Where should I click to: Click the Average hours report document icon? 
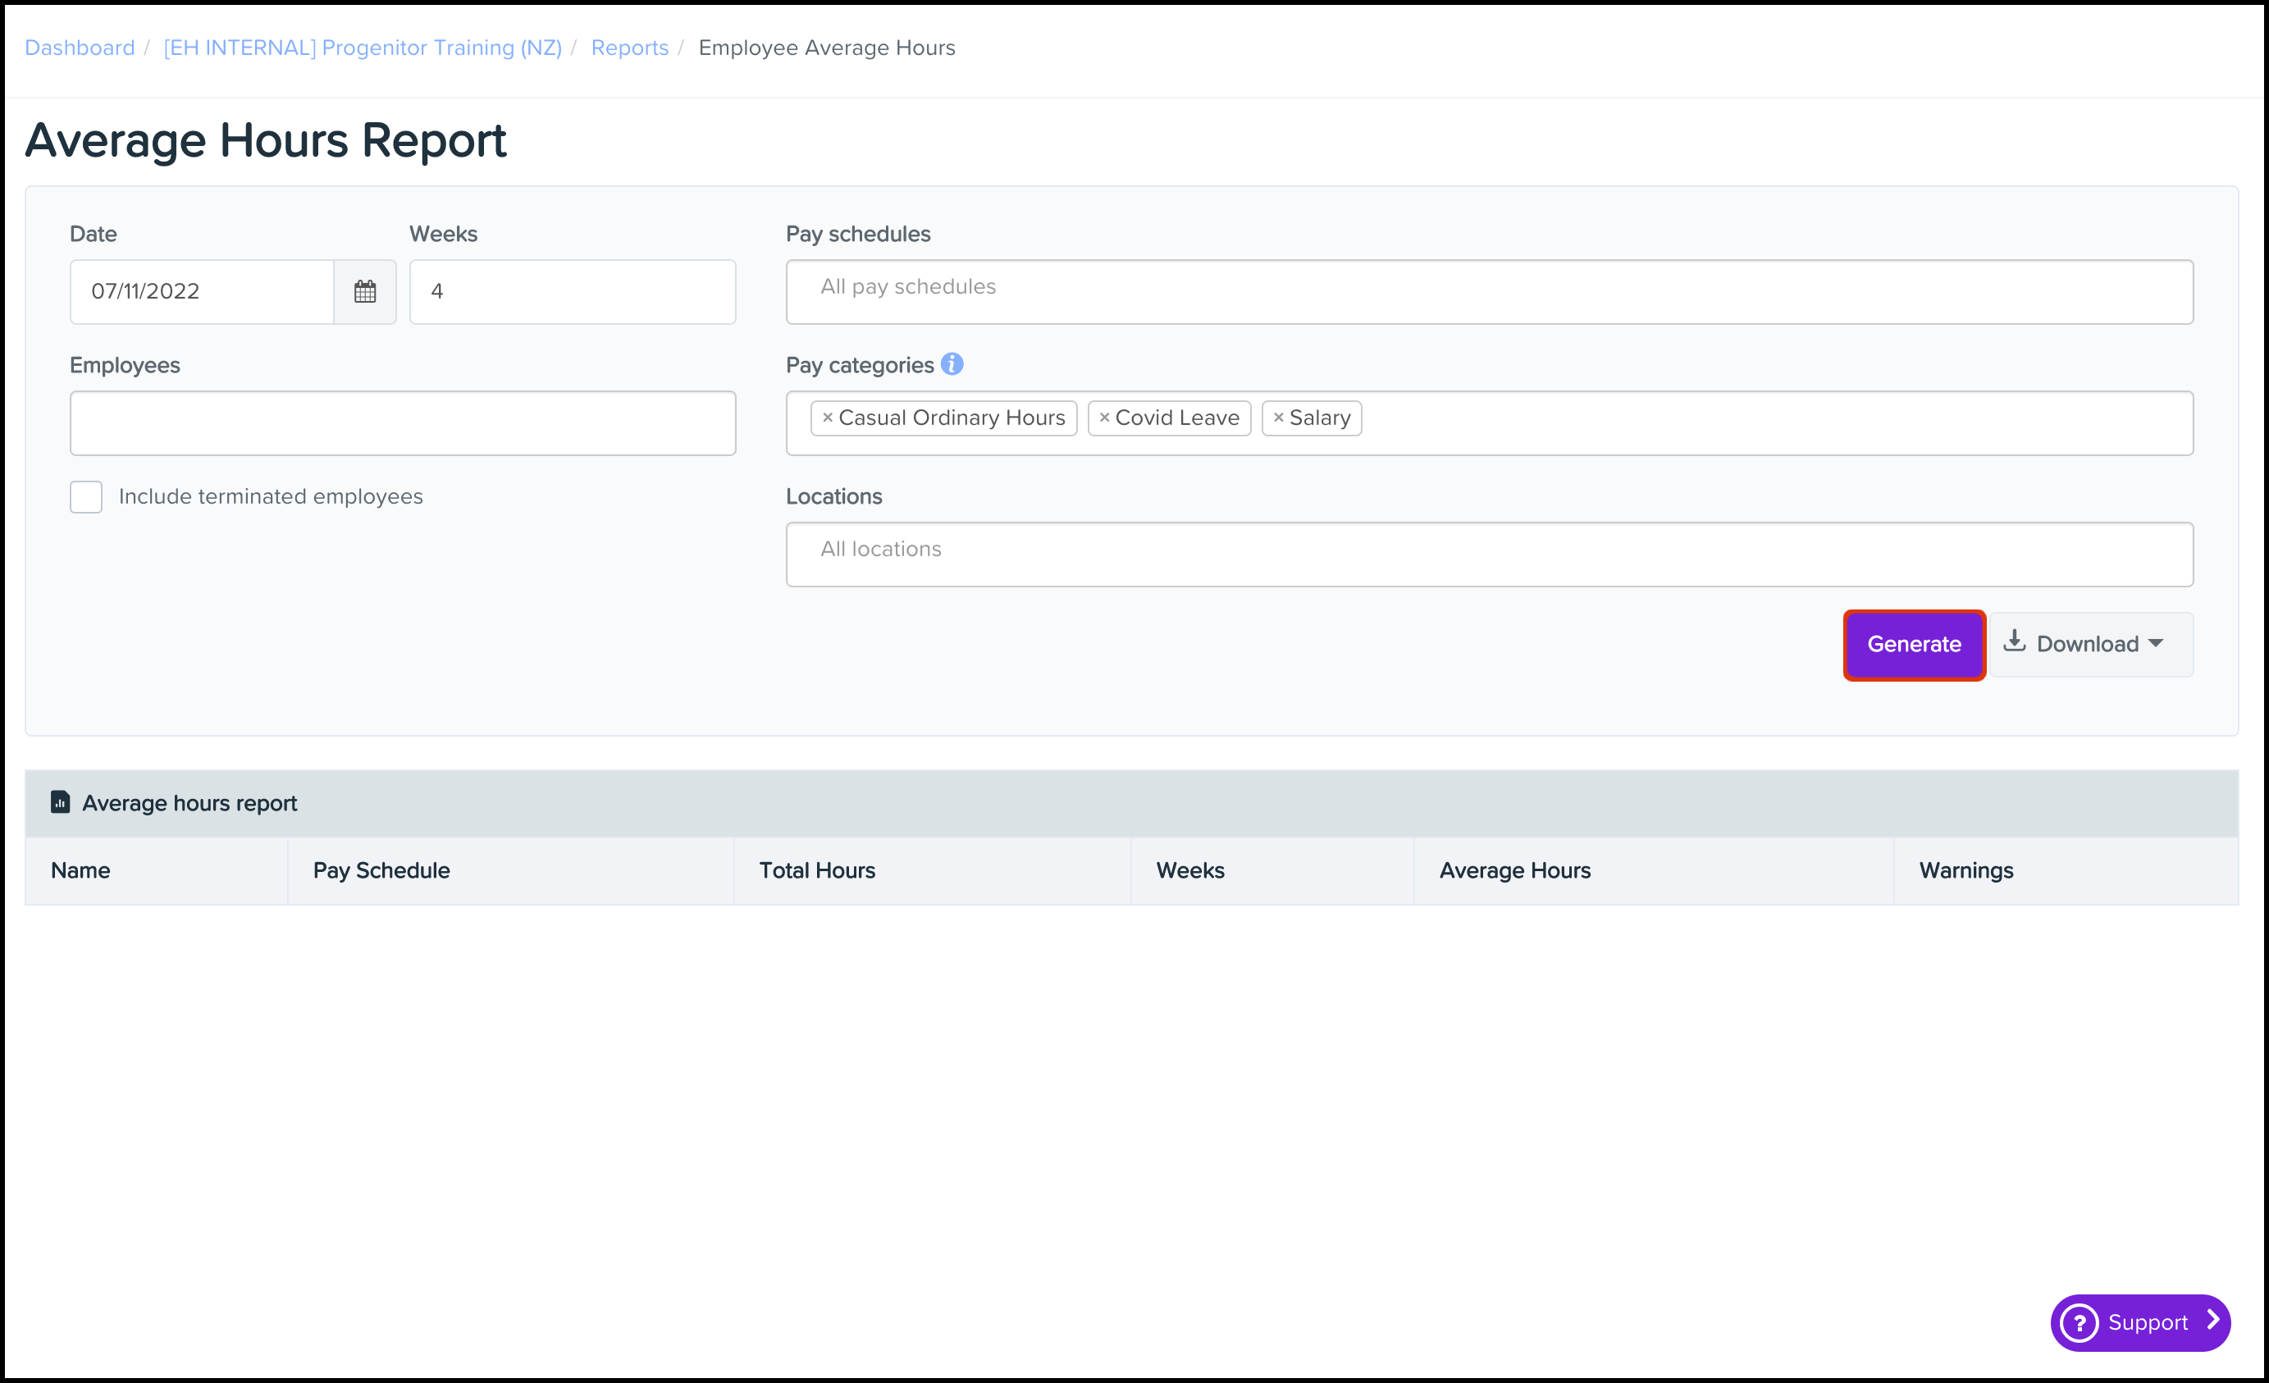click(x=60, y=802)
